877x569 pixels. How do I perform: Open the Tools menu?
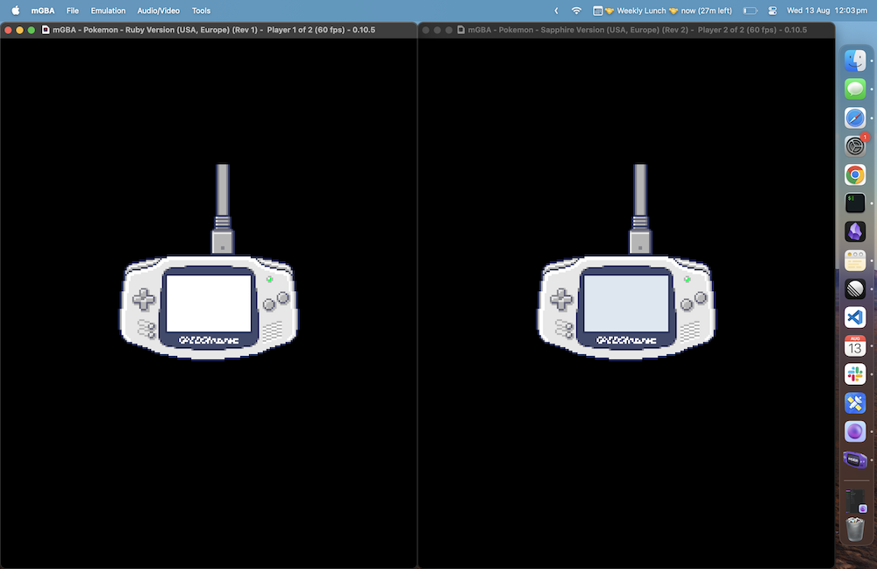201,11
